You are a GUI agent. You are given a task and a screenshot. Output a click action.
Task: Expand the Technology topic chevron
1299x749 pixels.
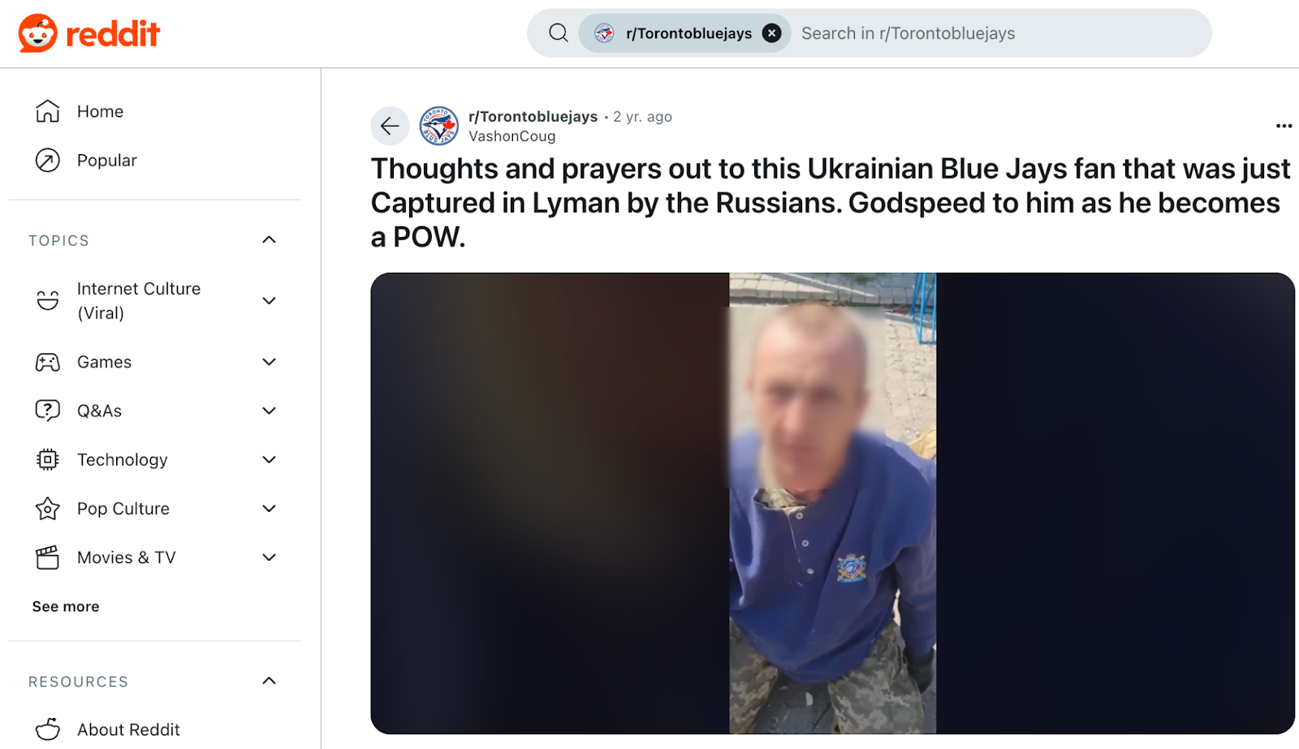(x=270, y=460)
